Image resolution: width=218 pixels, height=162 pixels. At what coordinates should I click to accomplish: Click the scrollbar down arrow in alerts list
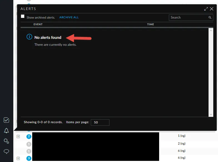[x=211, y=115]
